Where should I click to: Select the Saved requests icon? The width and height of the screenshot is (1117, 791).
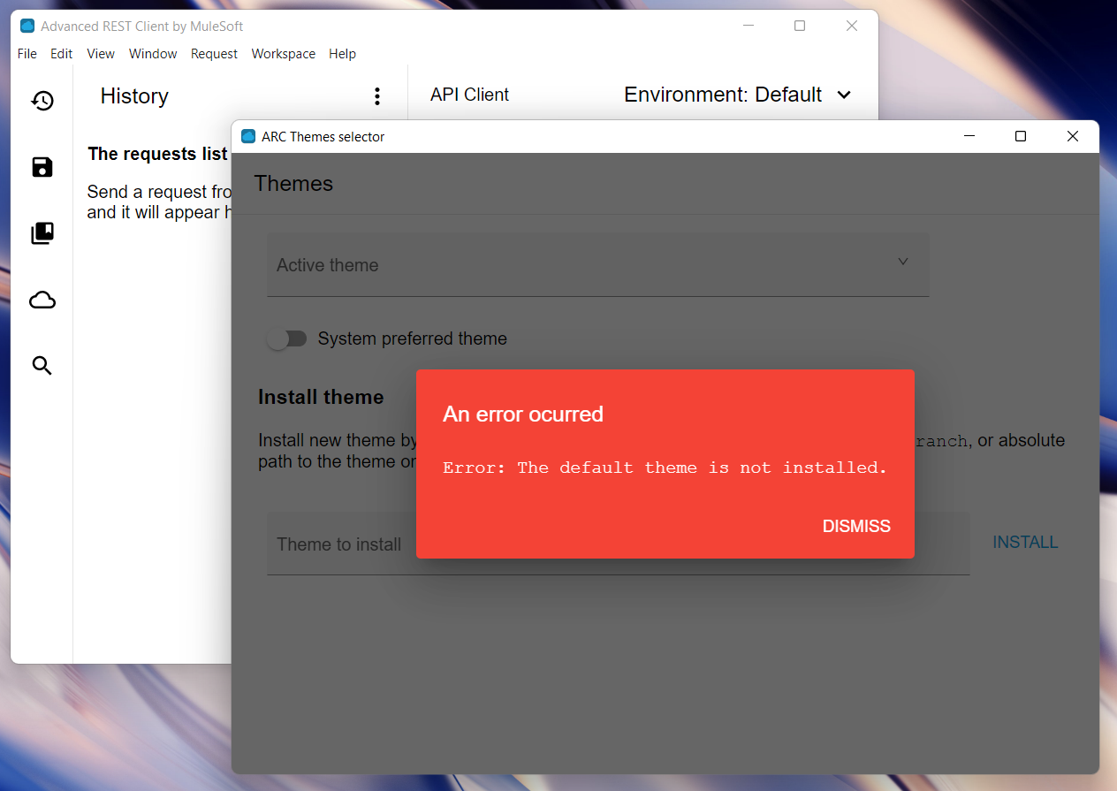(x=42, y=167)
